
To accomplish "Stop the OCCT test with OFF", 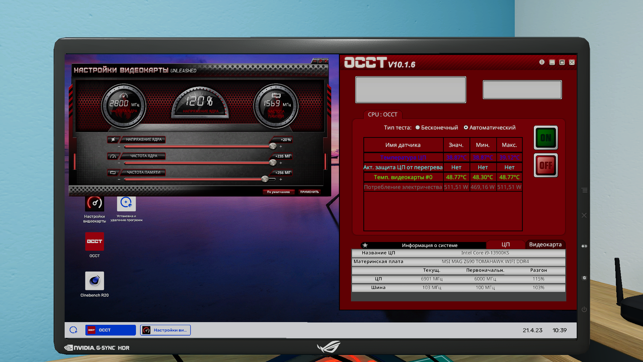I will (546, 165).
